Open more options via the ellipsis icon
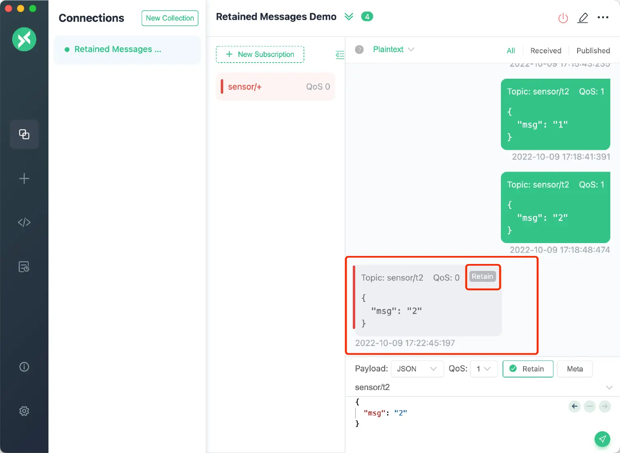This screenshot has width=620, height=453. pyautogui.click(x=603, y=17)
